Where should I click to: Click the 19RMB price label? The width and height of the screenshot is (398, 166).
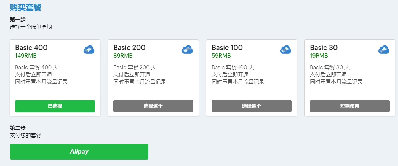coord(319,56)
